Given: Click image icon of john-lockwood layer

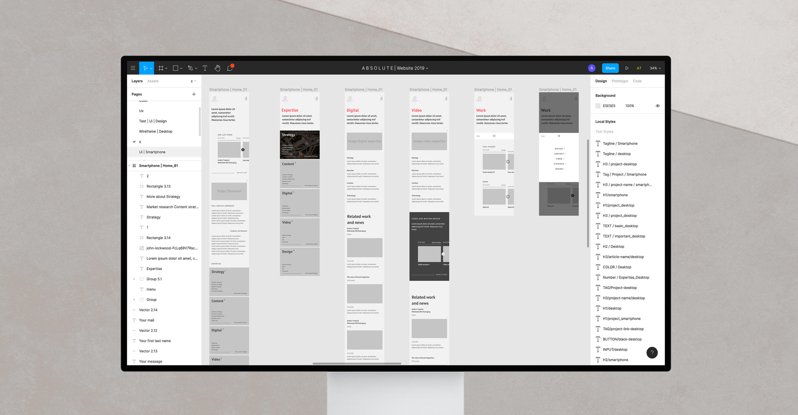Looking at the screenshot, I should (x=142, y=248).
